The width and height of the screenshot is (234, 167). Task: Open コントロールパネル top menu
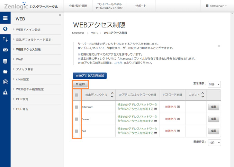point(109,6)
